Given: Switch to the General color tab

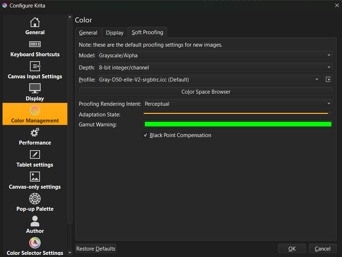Looking at the screenshot, I should [88, 33].
